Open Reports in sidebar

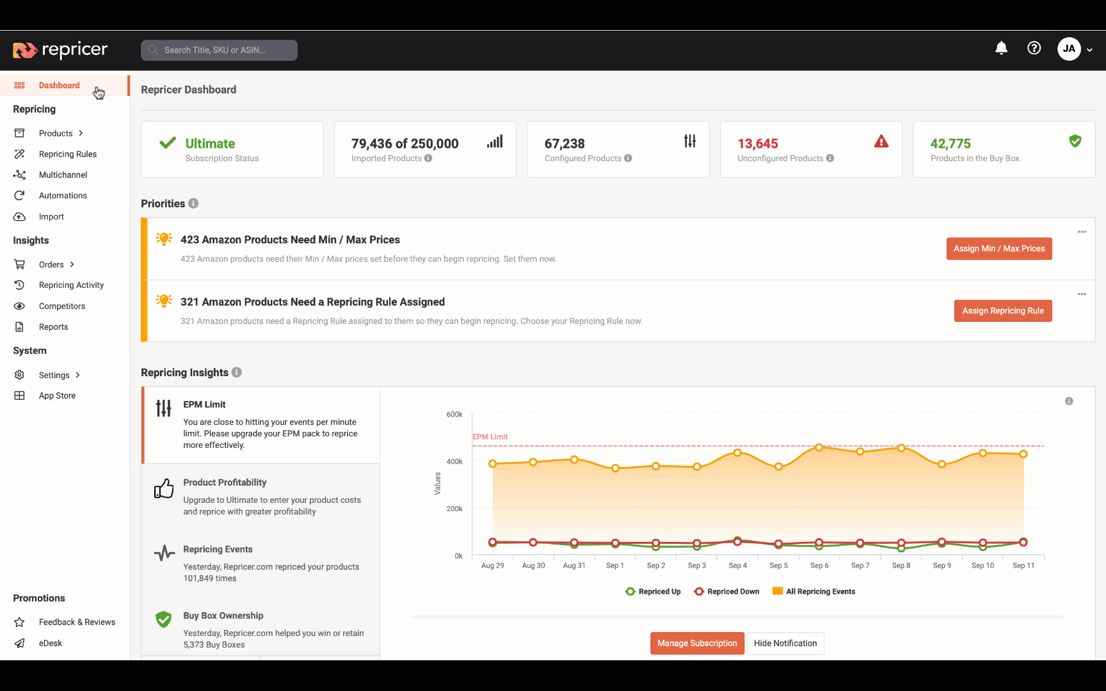(x=53, y=327)
